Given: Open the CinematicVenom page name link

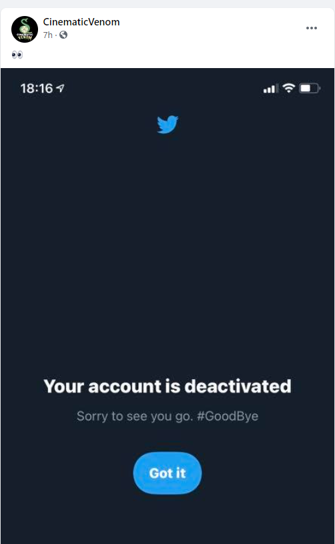Looking at the screenshot, I should 81,22.
